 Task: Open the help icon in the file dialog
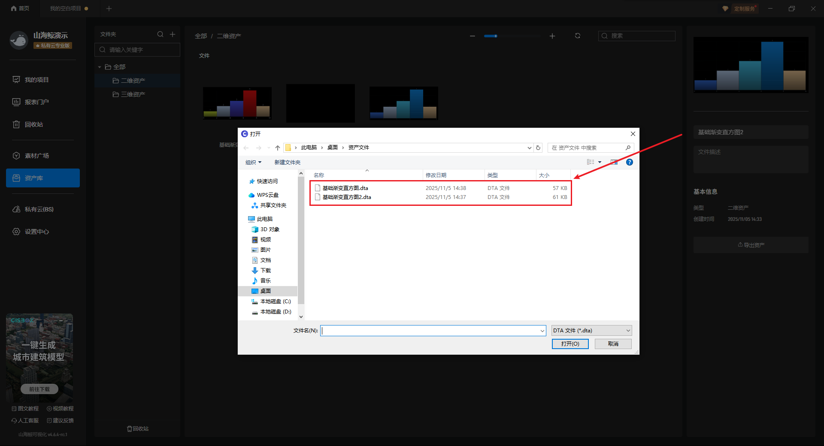(629, 162)
